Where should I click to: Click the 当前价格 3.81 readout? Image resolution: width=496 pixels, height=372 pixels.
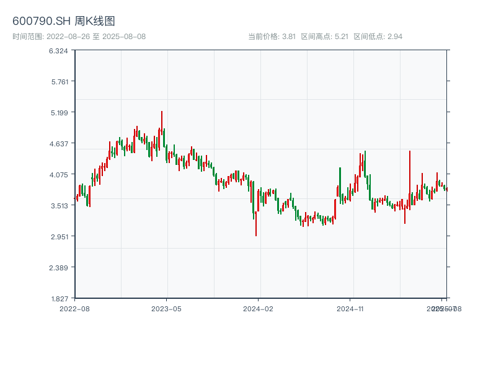click(272, 37)
